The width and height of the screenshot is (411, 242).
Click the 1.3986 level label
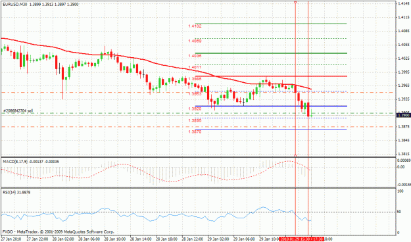point(195,79)
